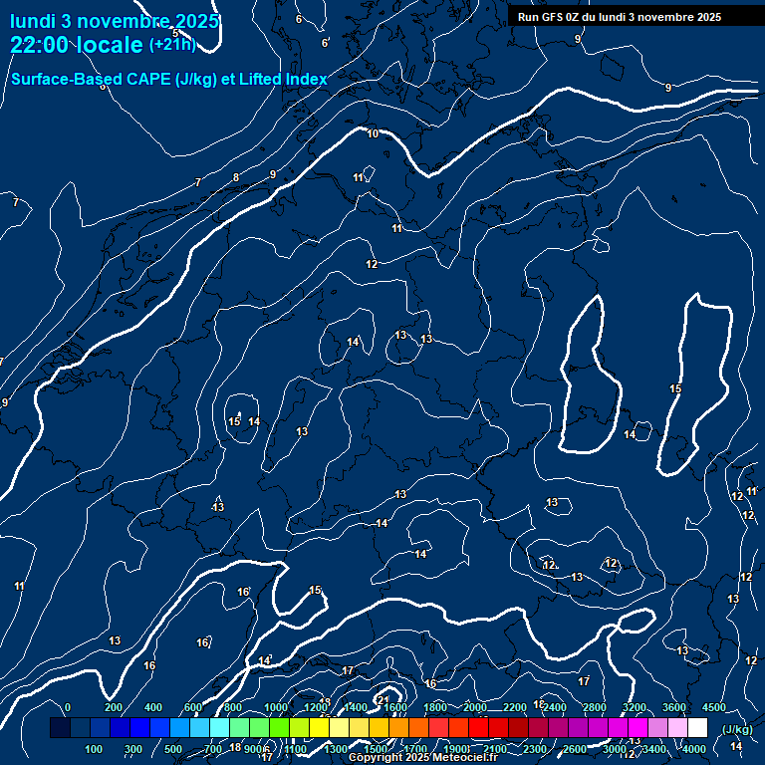Click the pale pink swatch next to the white one
Image resolution: width=765 pixels, height=765 pixels.
click(x=677, y=727)
